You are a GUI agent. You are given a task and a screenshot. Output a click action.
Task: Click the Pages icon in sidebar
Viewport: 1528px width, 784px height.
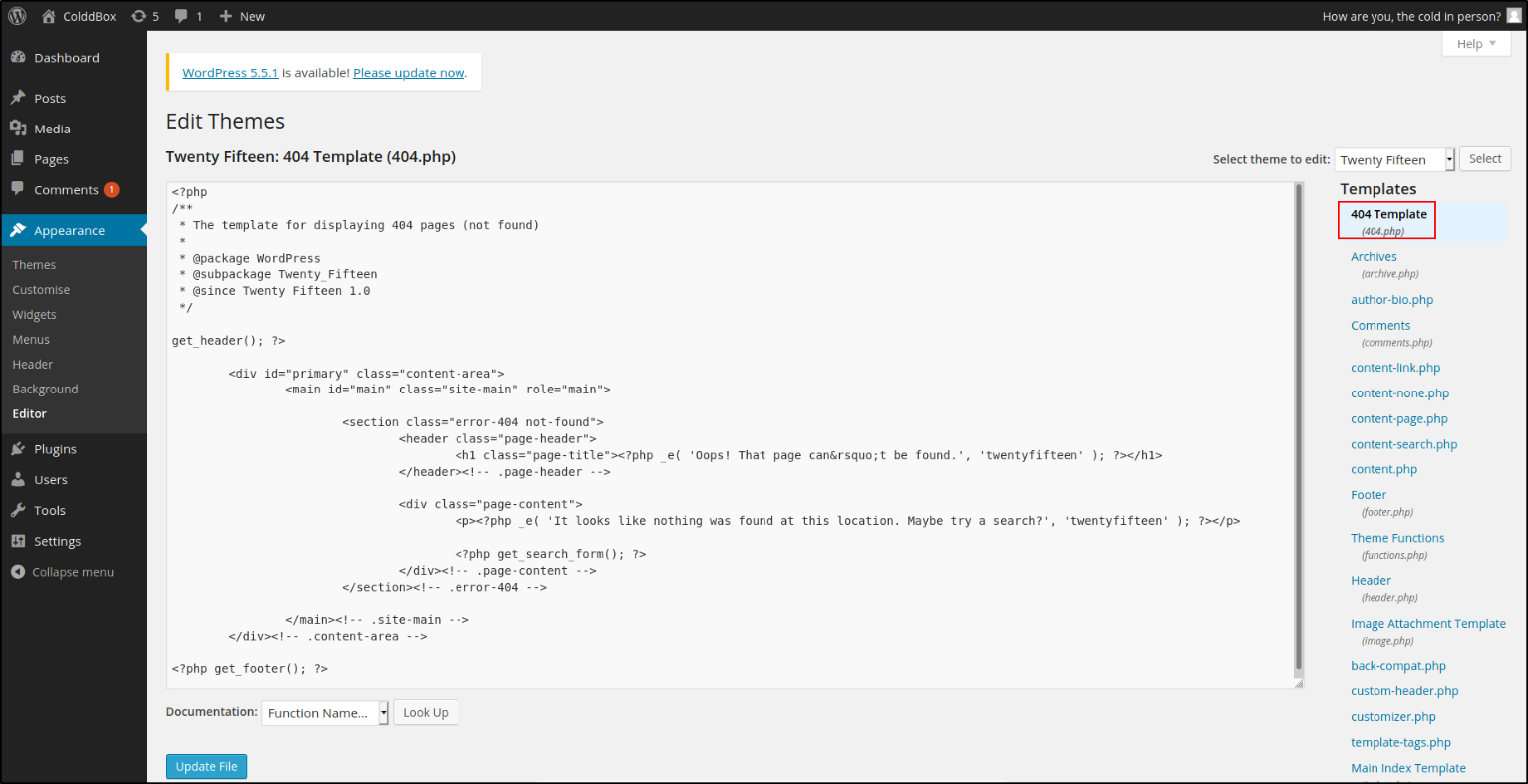[18, 158]
